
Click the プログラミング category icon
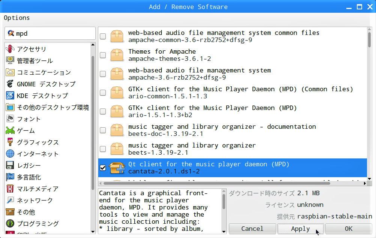point(10,224)
